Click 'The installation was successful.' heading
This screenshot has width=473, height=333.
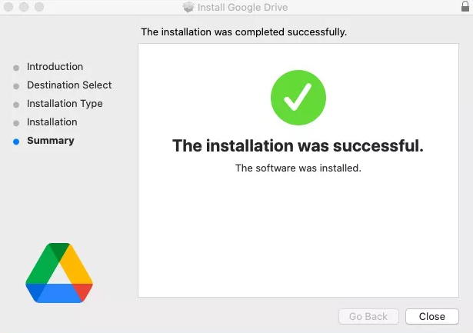pos(298,145)
